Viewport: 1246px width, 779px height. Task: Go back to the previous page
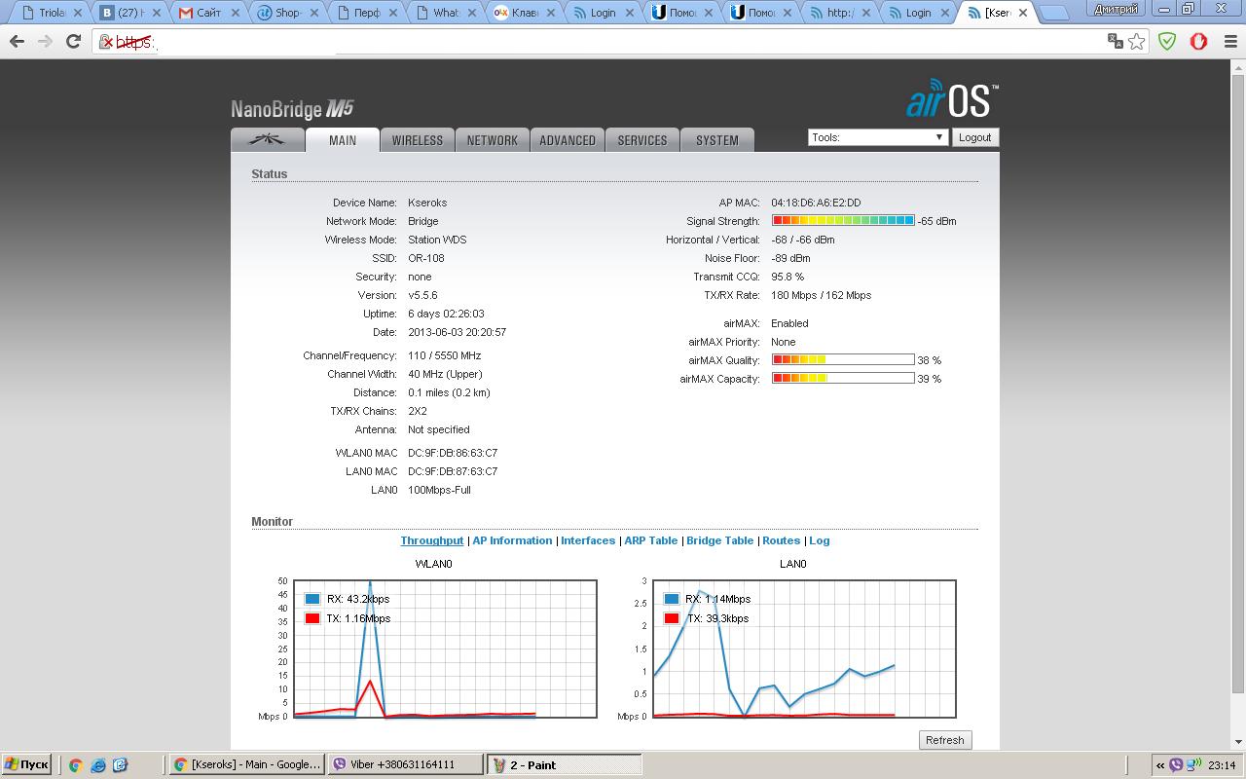[17, 41]
